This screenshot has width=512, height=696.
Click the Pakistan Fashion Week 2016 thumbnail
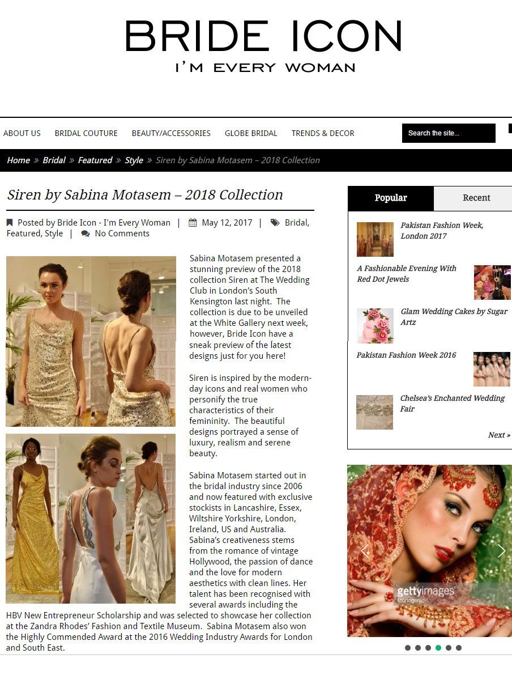[492, 369]
